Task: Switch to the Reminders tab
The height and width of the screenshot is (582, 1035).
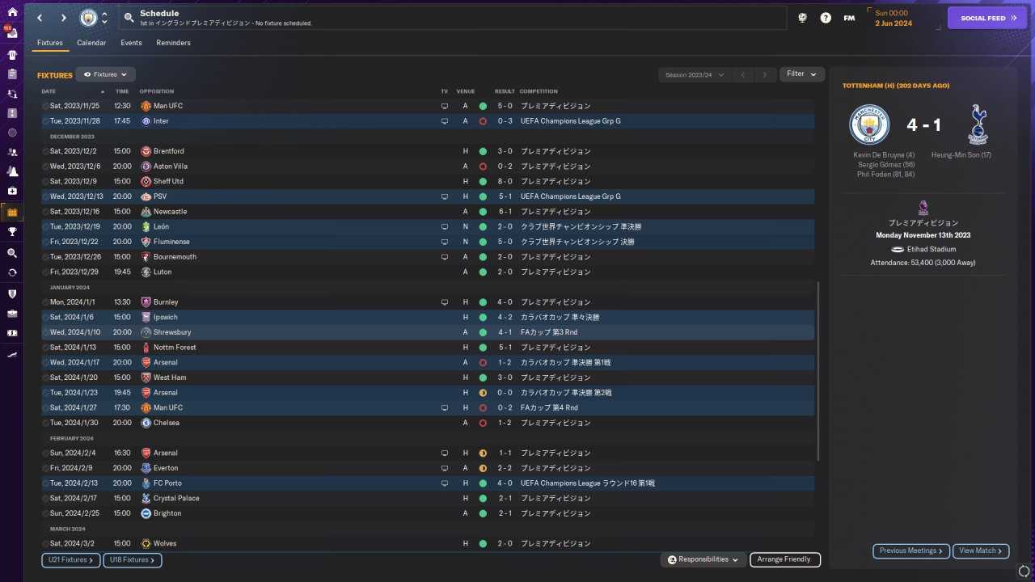Action: (173, 43)
